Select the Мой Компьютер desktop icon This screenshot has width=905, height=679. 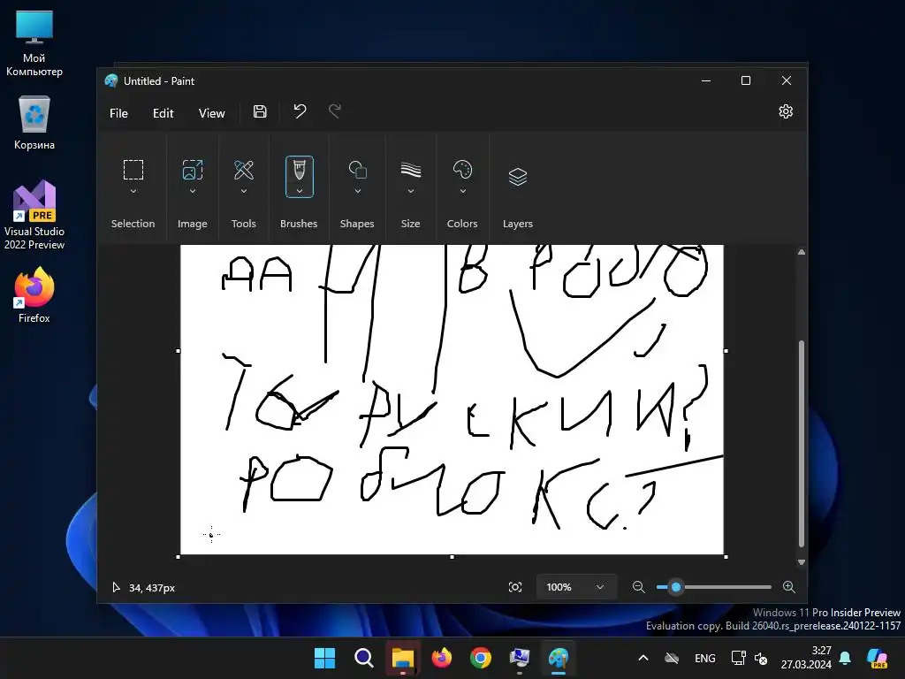(x=34, y=44)
